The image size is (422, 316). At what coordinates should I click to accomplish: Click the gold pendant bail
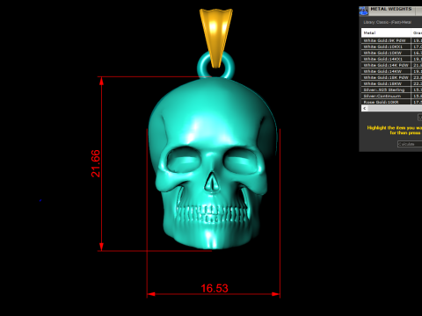216,37
